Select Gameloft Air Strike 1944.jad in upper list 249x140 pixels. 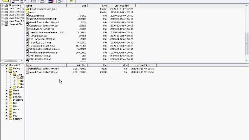(44, 23)
